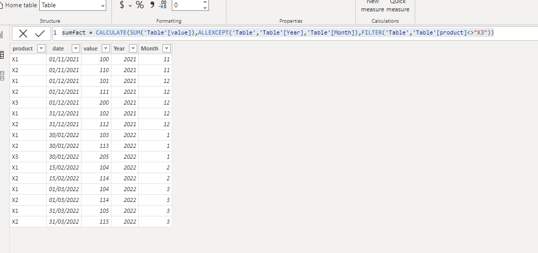
Task: Click the value cell 101
Action: [x=96, y=81]
